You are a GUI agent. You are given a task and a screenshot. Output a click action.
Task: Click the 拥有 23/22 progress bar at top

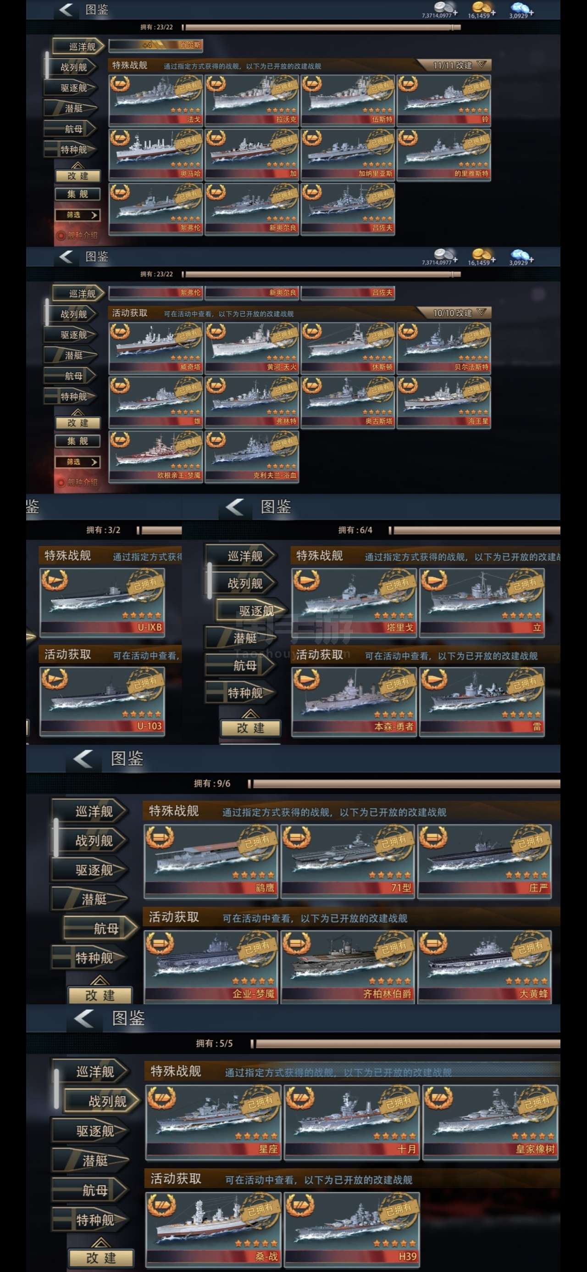321,27
